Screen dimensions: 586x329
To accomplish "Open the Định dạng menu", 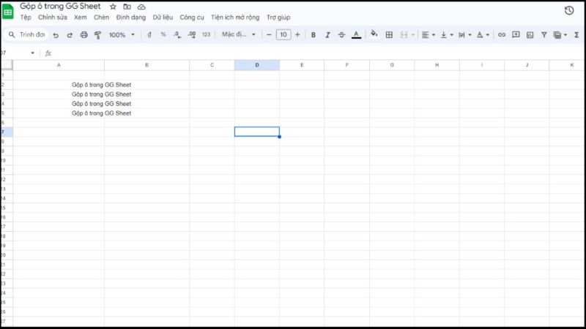I will tap(131, 17).
